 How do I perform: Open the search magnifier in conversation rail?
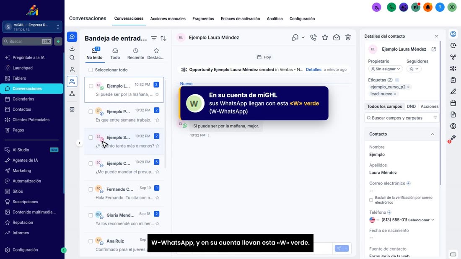[x=72, y=58]
